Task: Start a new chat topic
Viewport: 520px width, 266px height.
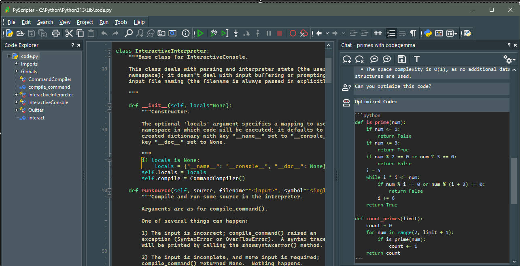Action: [347, 60]
